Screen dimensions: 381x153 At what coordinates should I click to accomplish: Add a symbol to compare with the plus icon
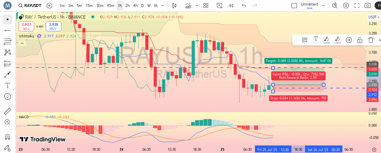pos(50,6)
